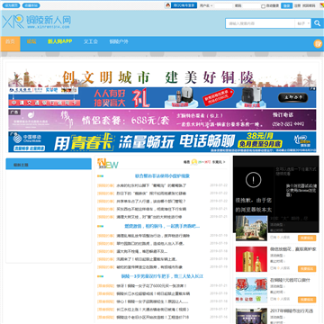Open the 帖子 search scope dropdown

[302, 23]
